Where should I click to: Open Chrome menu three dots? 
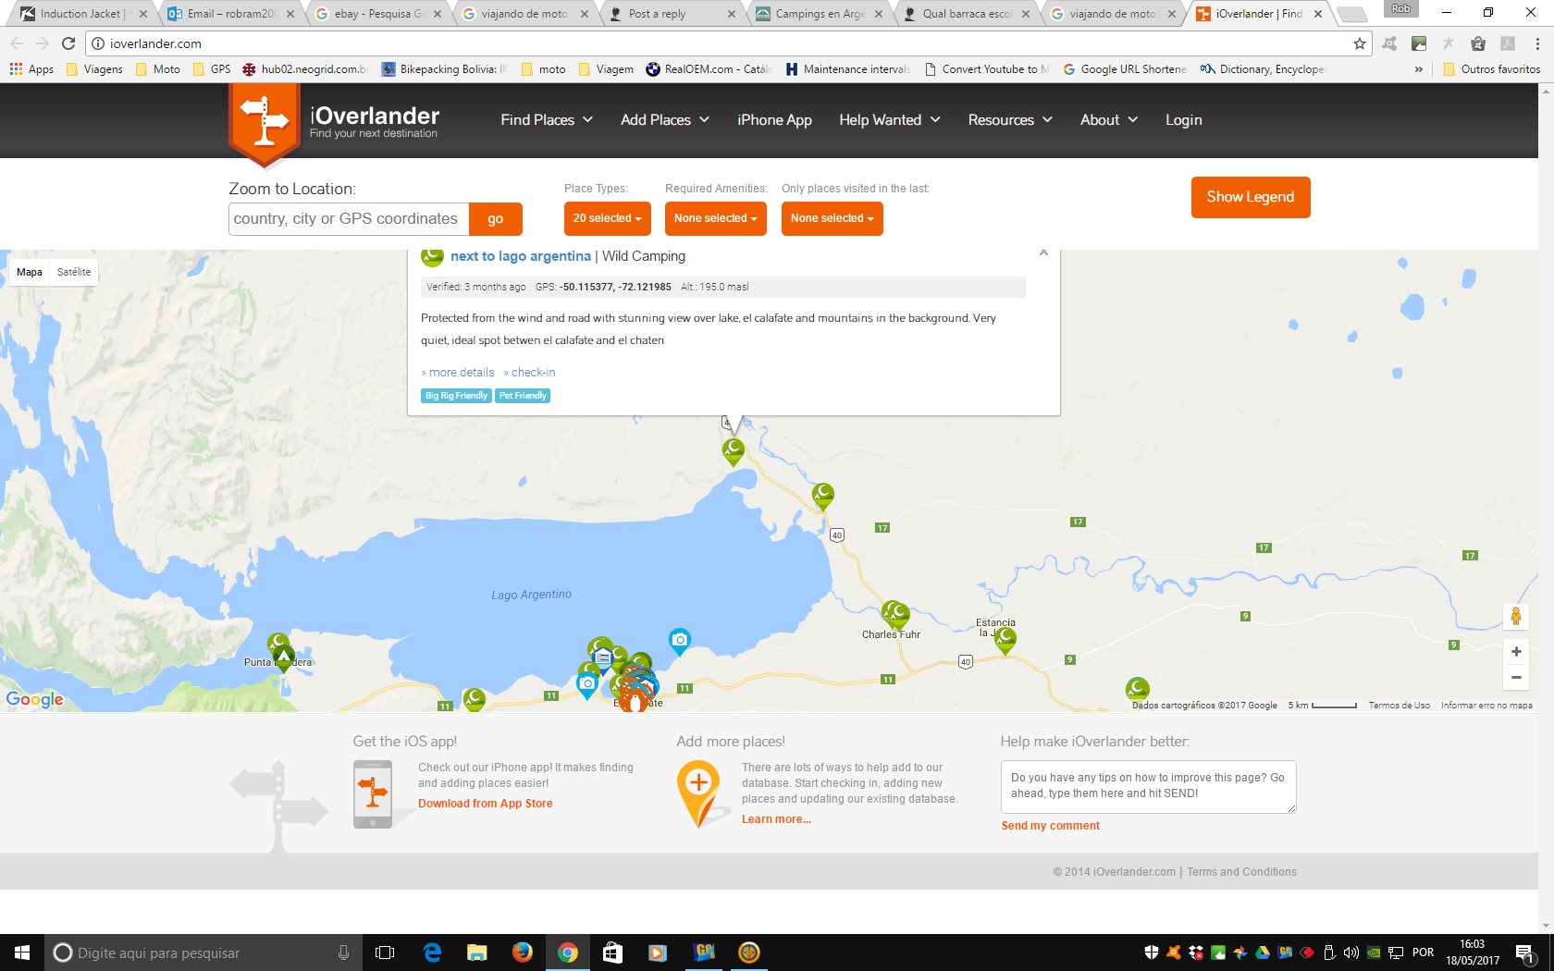[1537, 43]
